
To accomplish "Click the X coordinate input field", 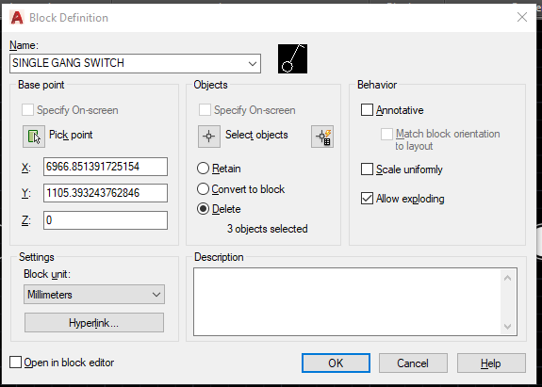I will (106, 167).
